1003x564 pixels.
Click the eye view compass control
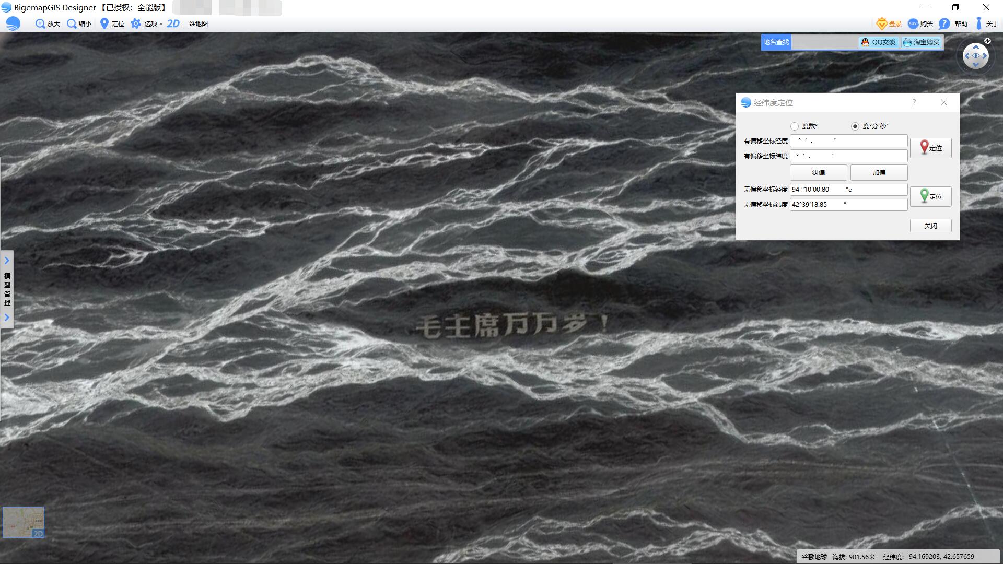tap(975, 56)
